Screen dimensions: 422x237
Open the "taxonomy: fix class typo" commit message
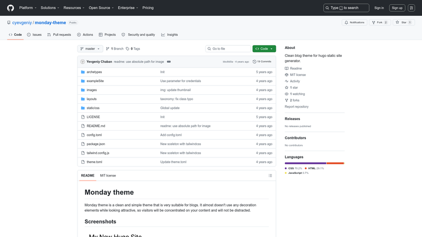[x=177, y=99]
